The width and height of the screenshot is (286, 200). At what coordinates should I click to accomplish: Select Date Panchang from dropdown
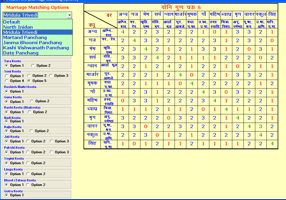pyautogui.click(x=21, y=53)
